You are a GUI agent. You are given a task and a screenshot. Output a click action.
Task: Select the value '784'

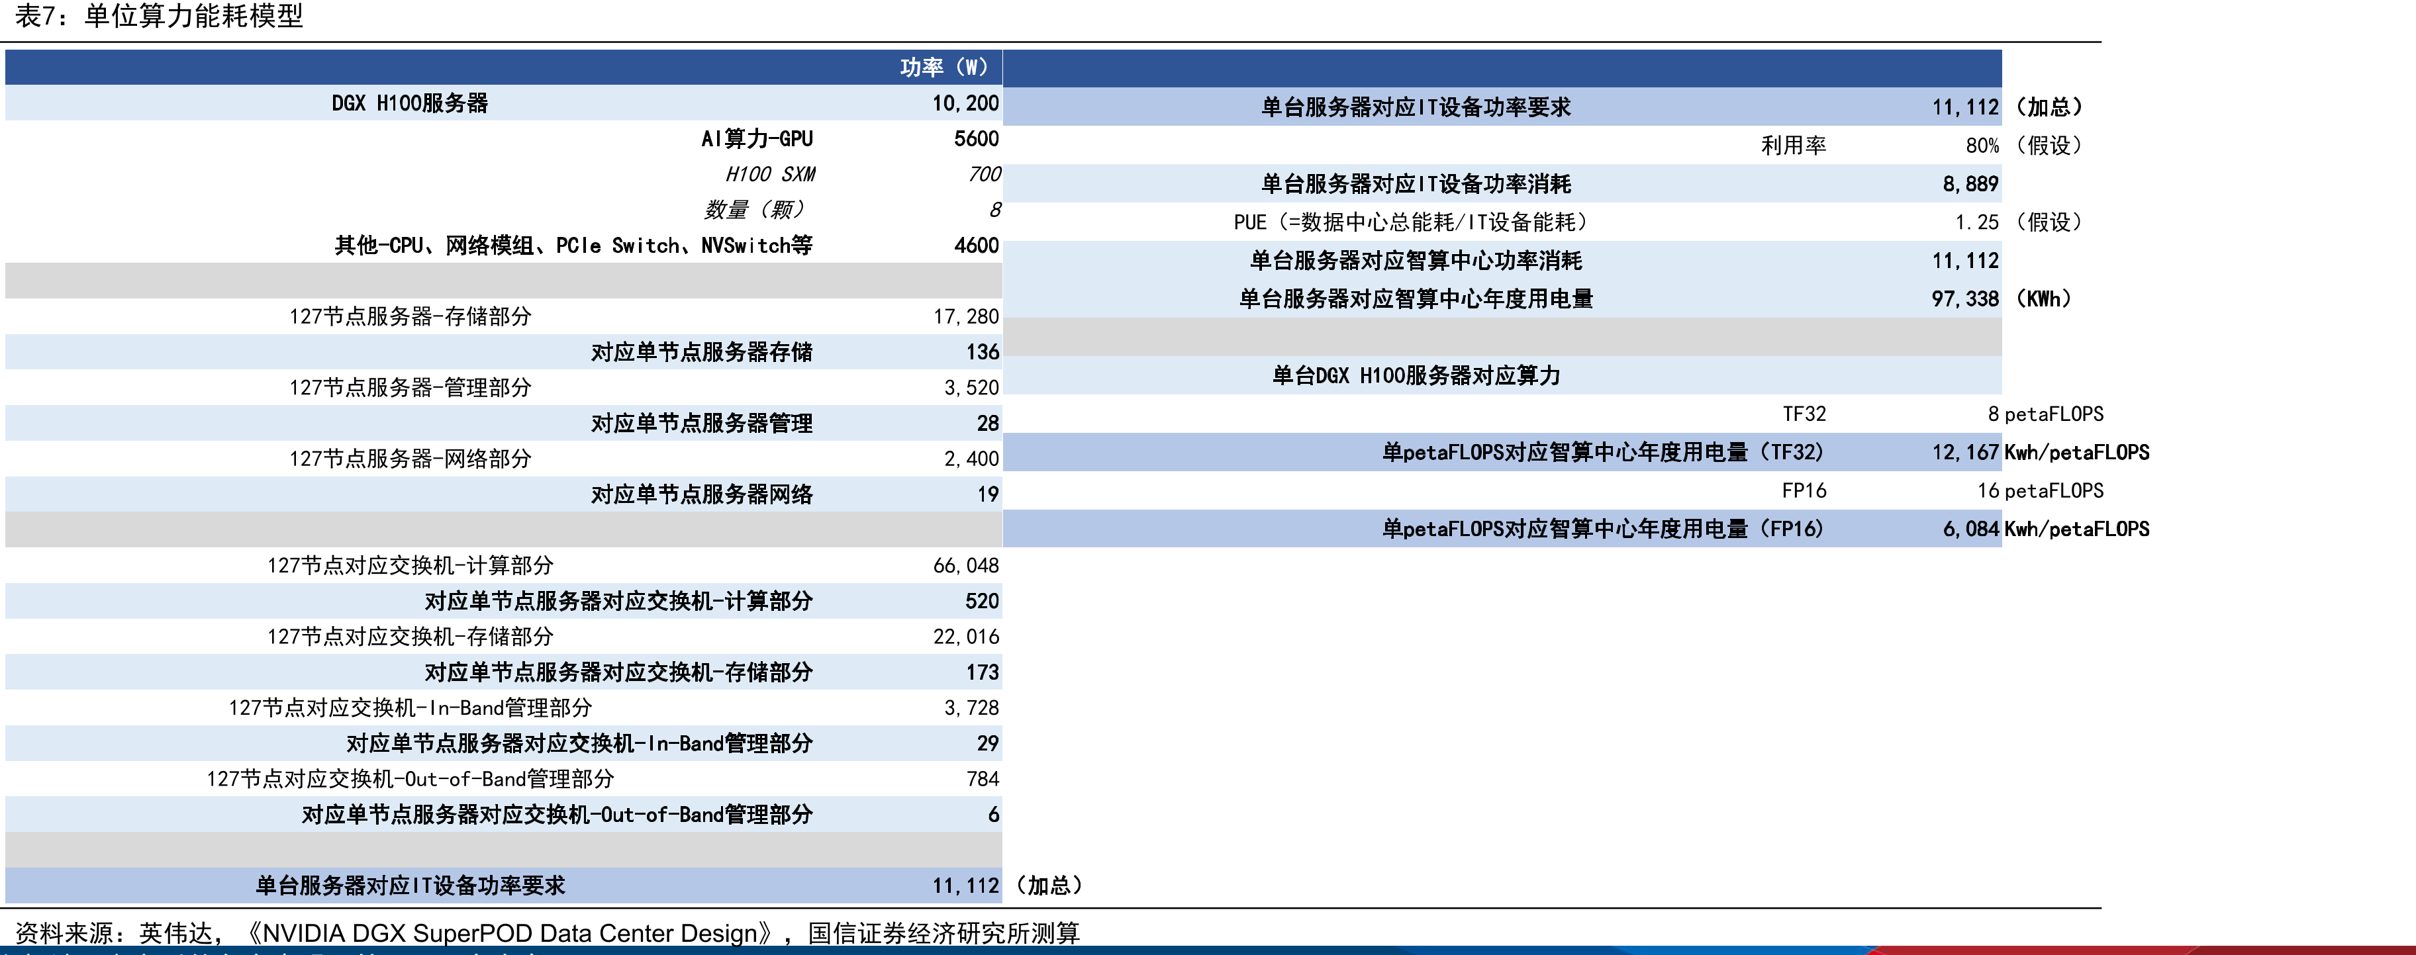click(983, 780)
